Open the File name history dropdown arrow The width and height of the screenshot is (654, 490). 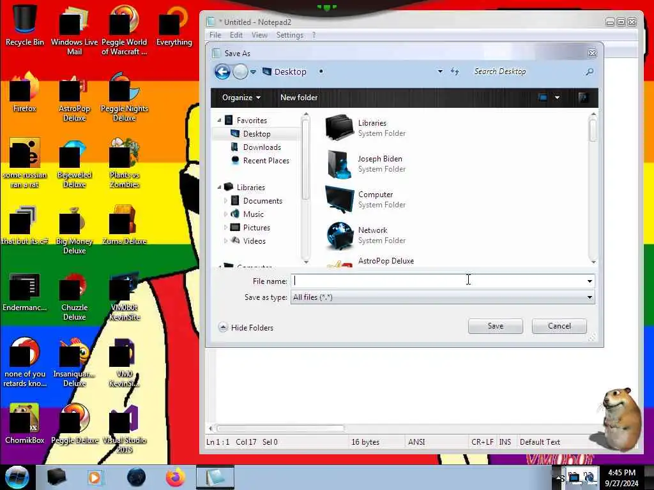[x=589, y=281]
